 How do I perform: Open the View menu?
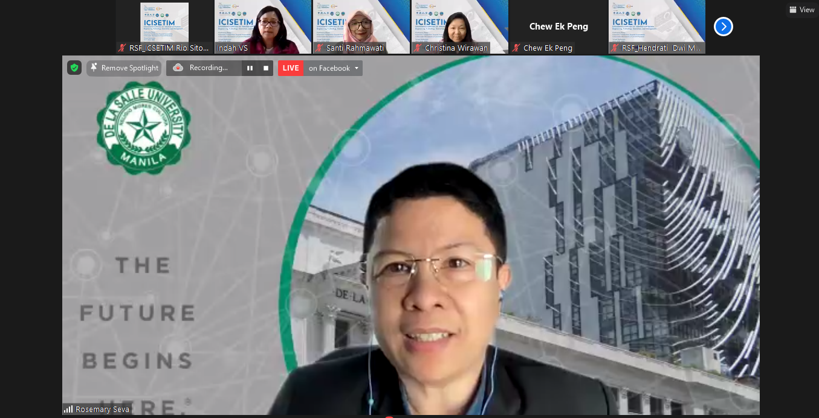801,10
